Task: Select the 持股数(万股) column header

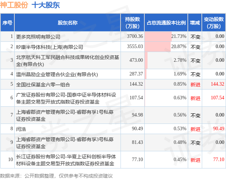Action: (x=132, y=23)
